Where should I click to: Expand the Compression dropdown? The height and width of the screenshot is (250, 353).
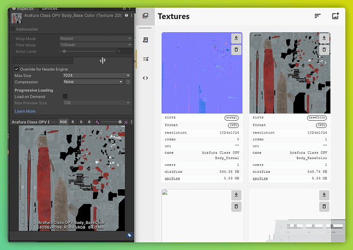pyautogui.click(x=93, y=82)
